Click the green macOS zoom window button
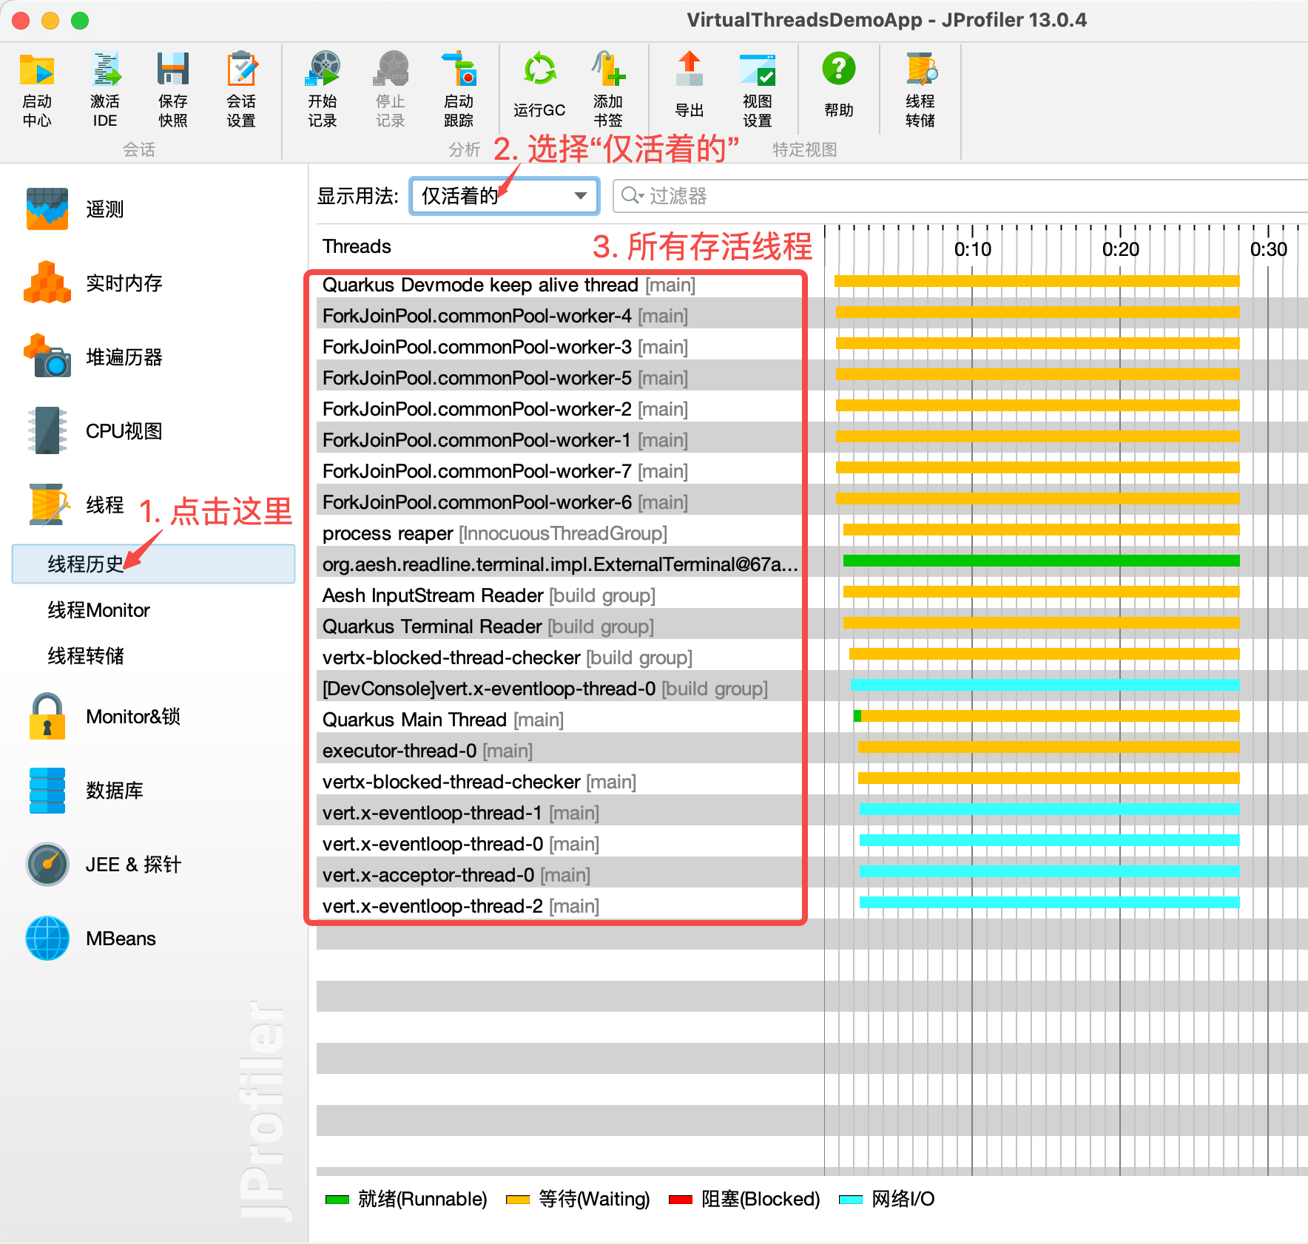The width and height of the screenshot is (1308, 1244). (x=80, y=21)
